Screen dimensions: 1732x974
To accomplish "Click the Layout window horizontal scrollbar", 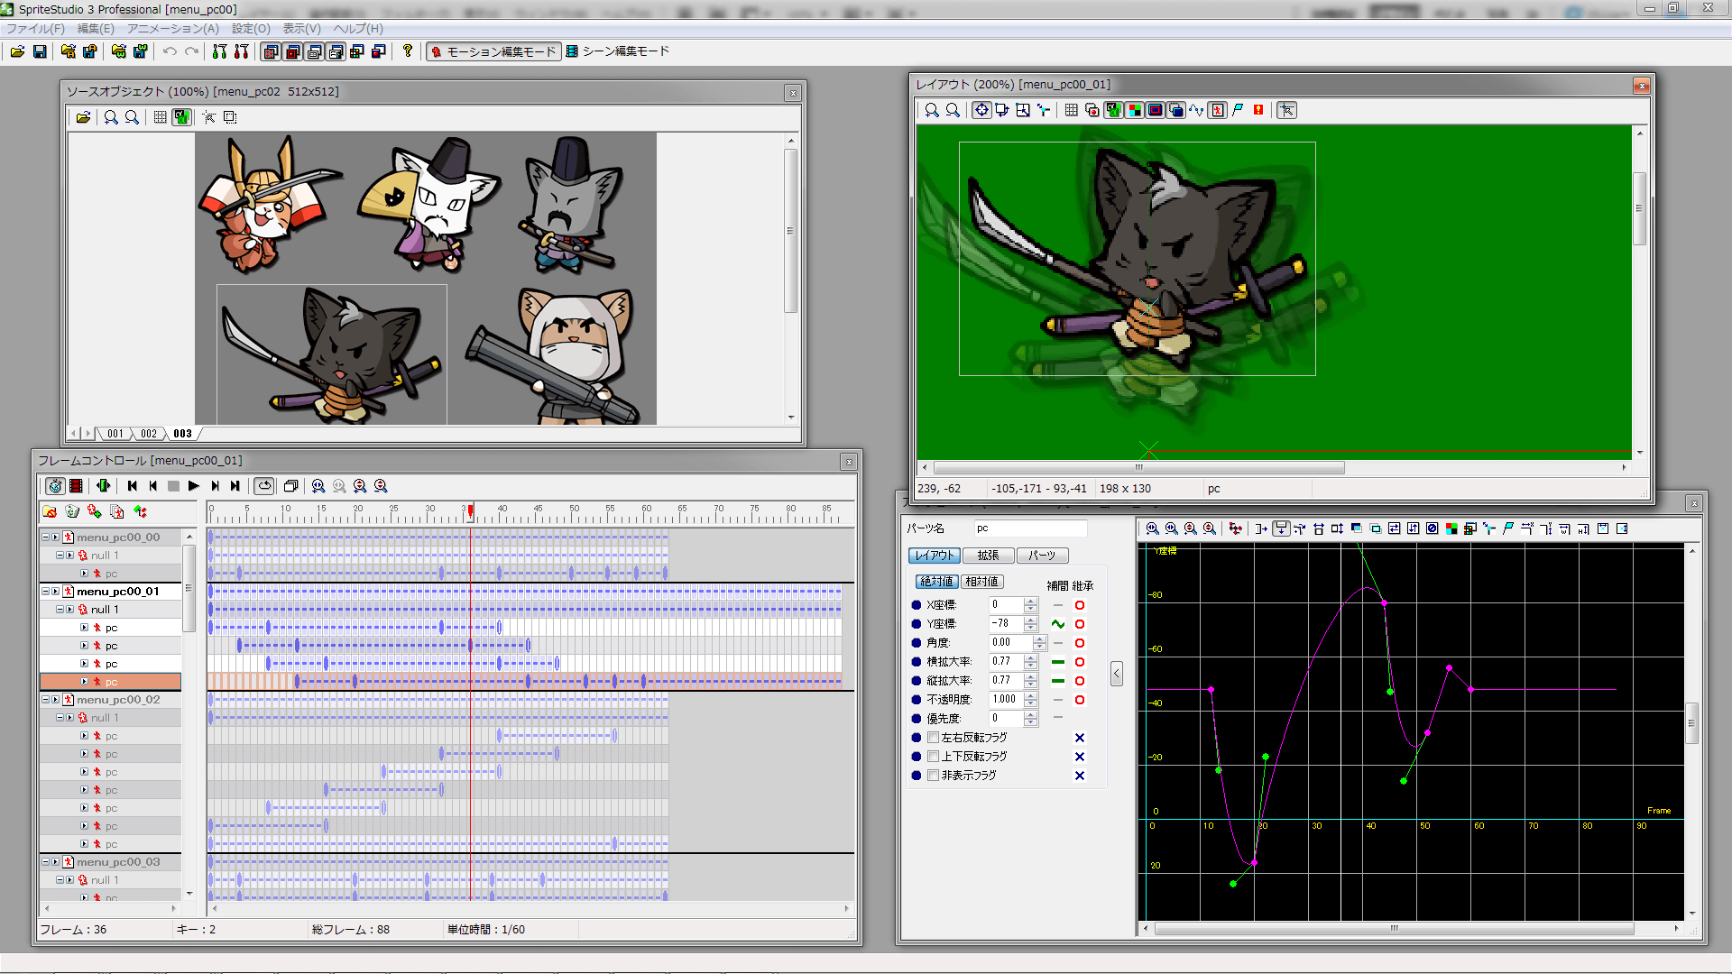I will [1138, 468].
